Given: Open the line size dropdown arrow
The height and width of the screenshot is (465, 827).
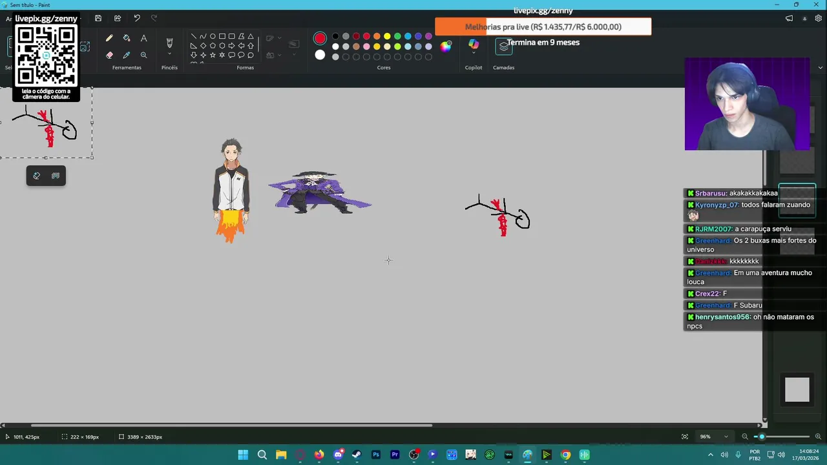Looking at the screenshot, I should [294, 54].
